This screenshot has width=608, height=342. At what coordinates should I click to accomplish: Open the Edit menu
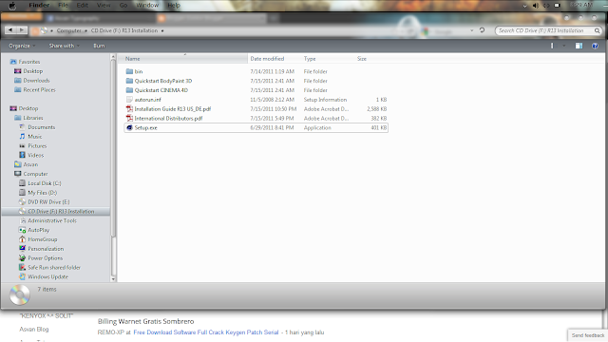[x=83, y=5]
